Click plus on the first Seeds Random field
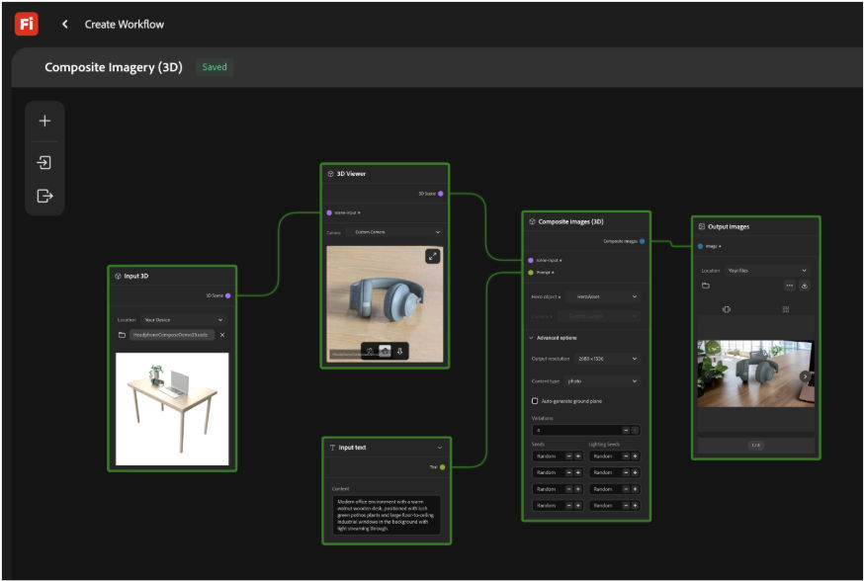 coord(578,456)
